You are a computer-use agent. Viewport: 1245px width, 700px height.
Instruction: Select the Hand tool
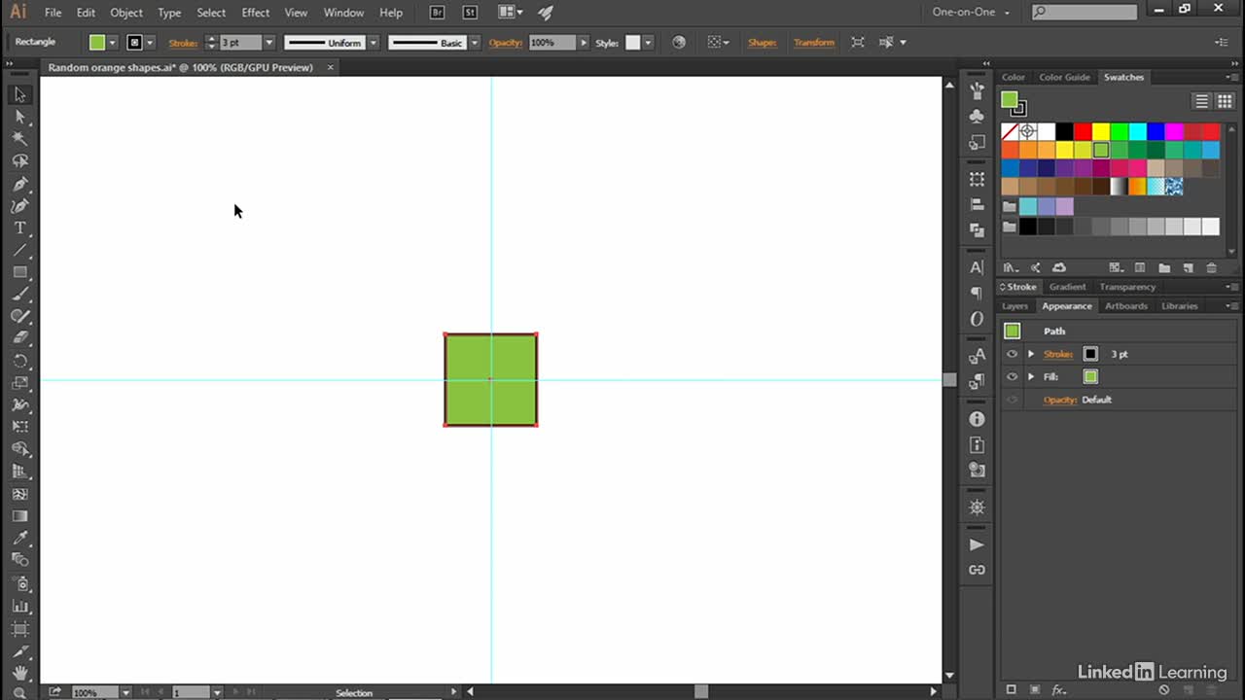pyautogui.click(x=19, y=672)
